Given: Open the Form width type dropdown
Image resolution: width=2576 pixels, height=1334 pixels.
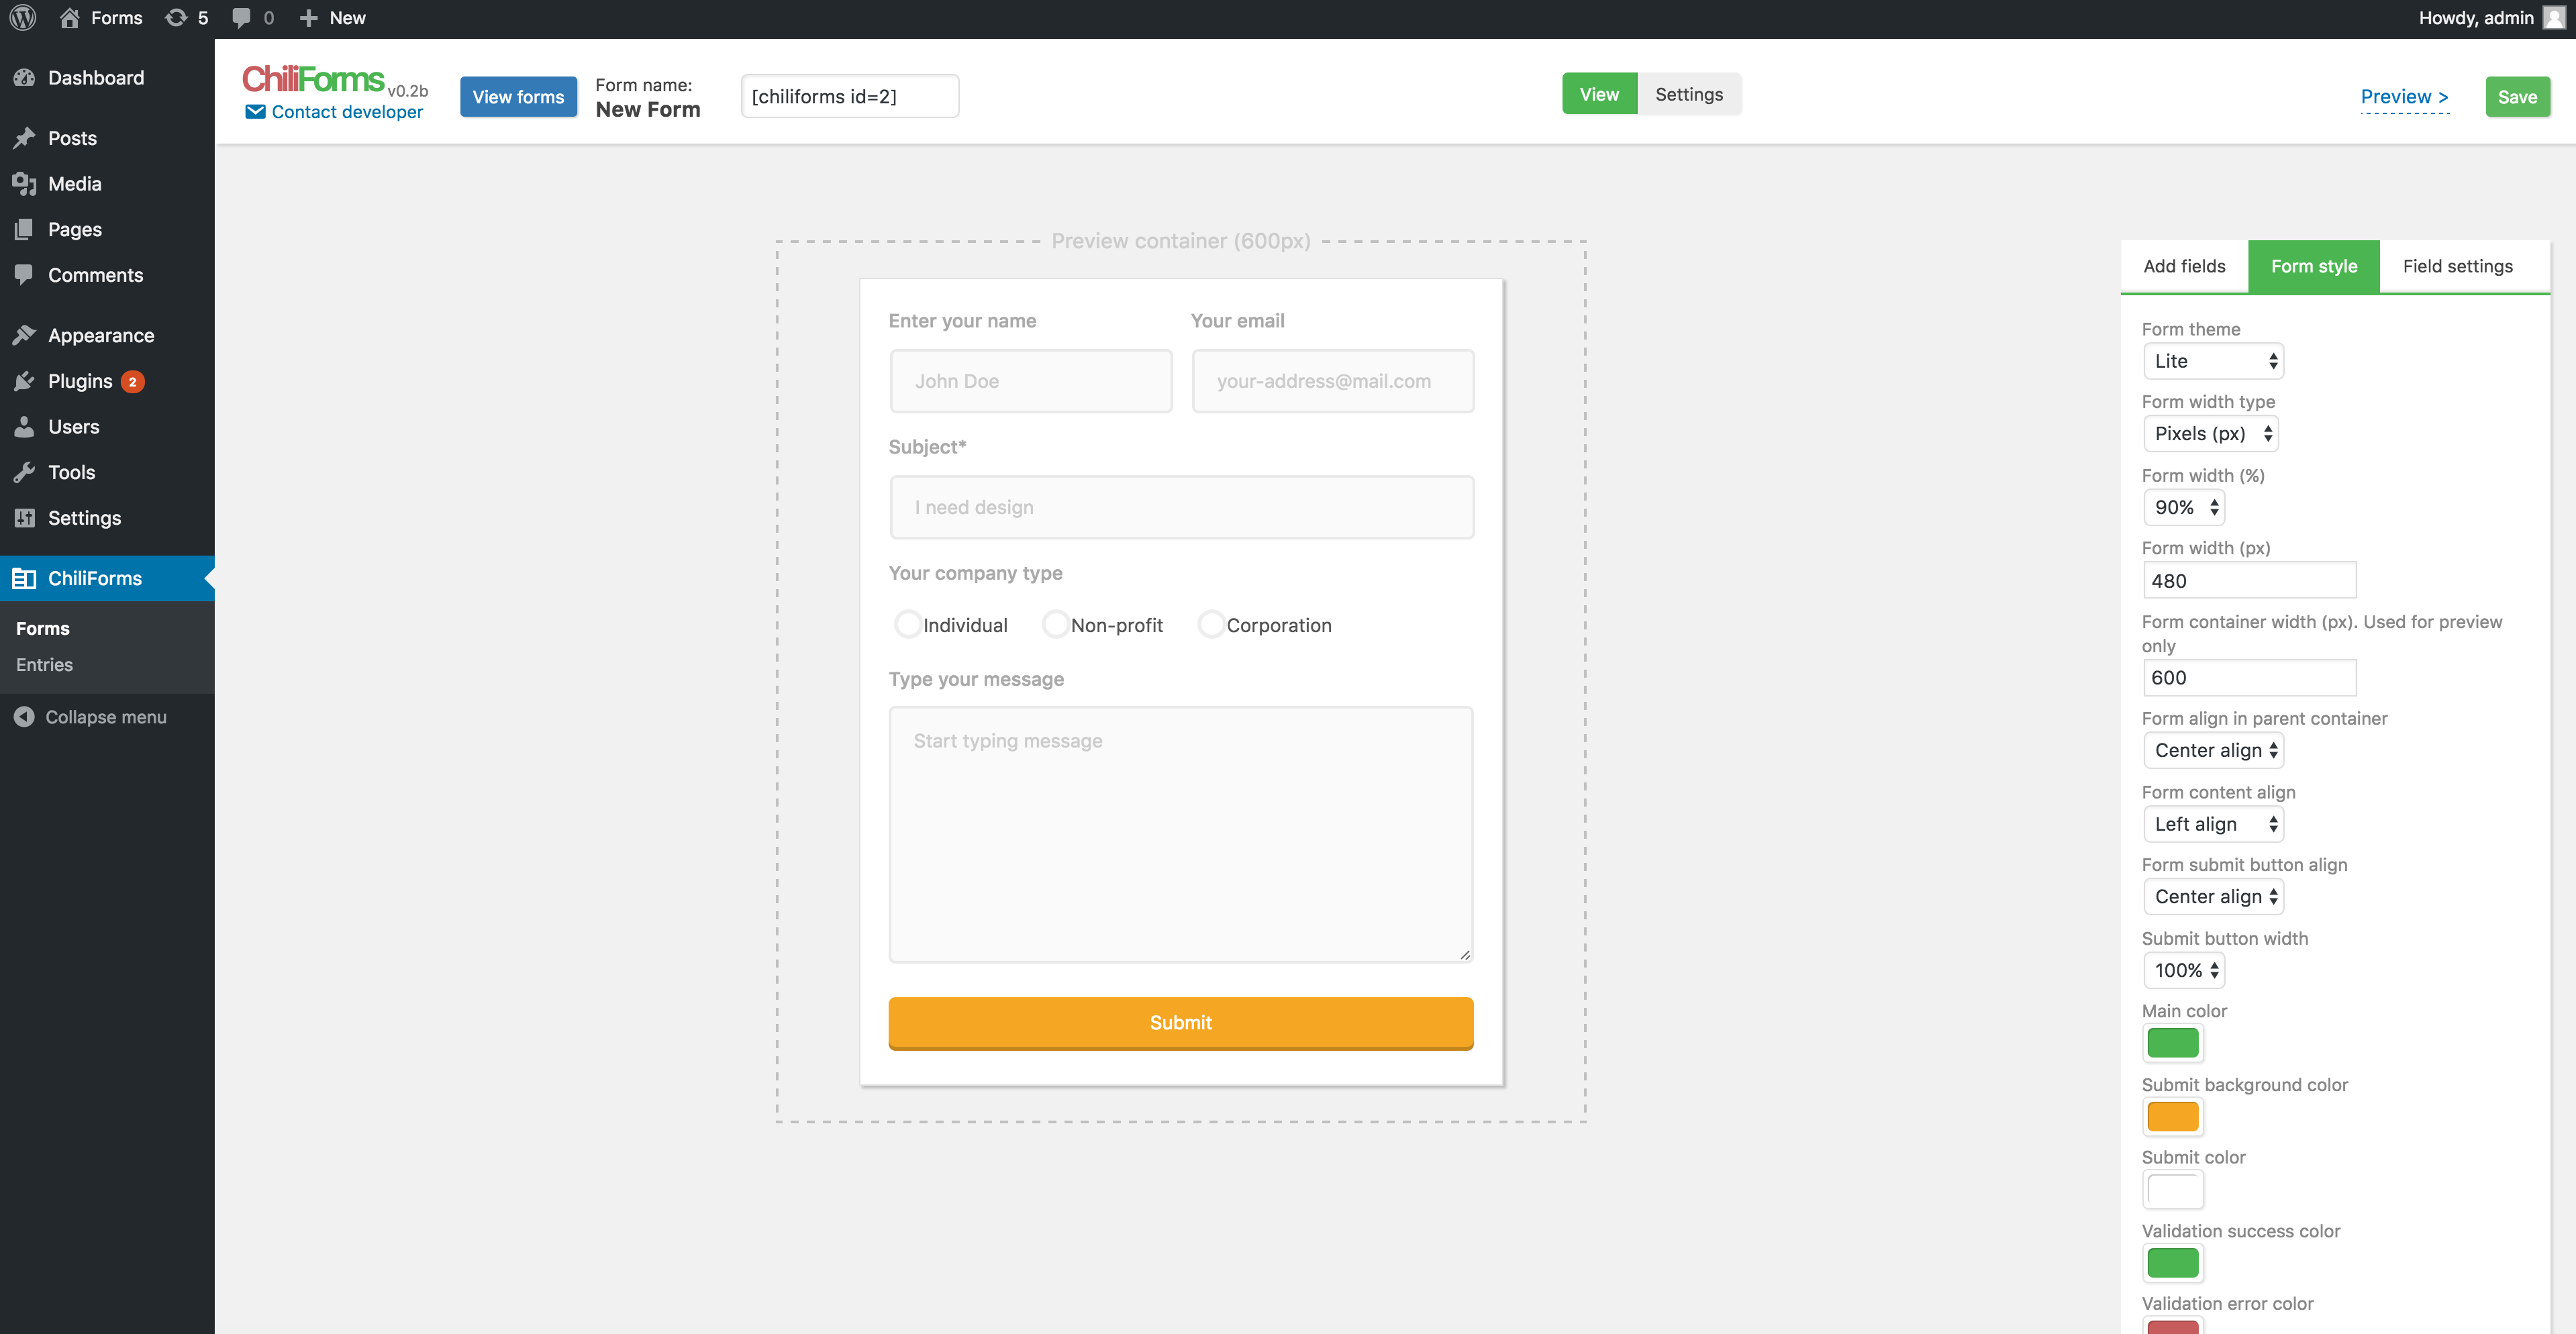Looking at the screenshot, I should (2211, 433).
